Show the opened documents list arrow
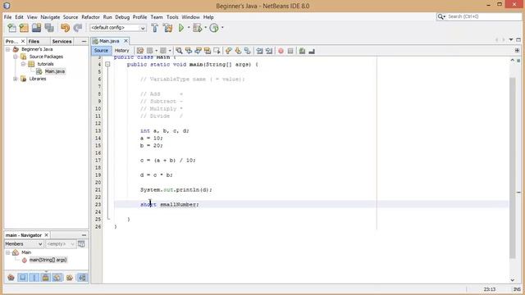 [511, 40]
